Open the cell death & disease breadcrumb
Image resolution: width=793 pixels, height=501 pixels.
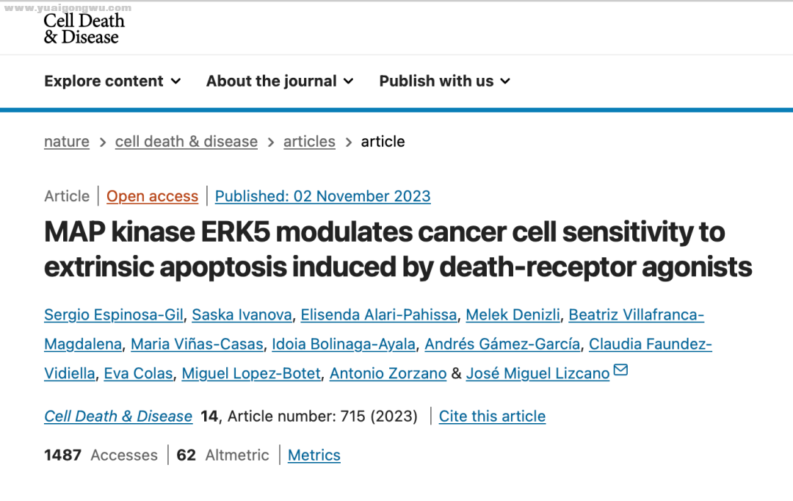coord(186,142)
